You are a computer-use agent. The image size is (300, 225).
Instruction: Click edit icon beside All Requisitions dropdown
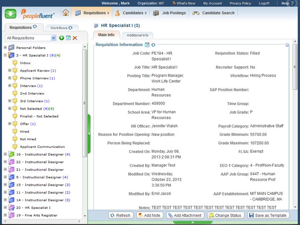tap(68, 38)
